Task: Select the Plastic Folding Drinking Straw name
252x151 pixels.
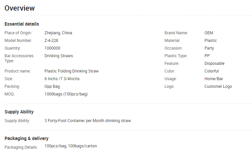Action: click(72, 71)
